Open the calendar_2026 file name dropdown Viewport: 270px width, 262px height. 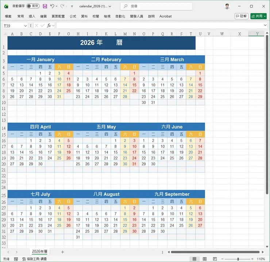click(x=110, y=6)
